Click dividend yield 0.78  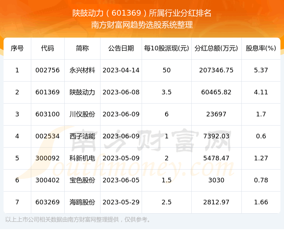click(x=261, y=180)
